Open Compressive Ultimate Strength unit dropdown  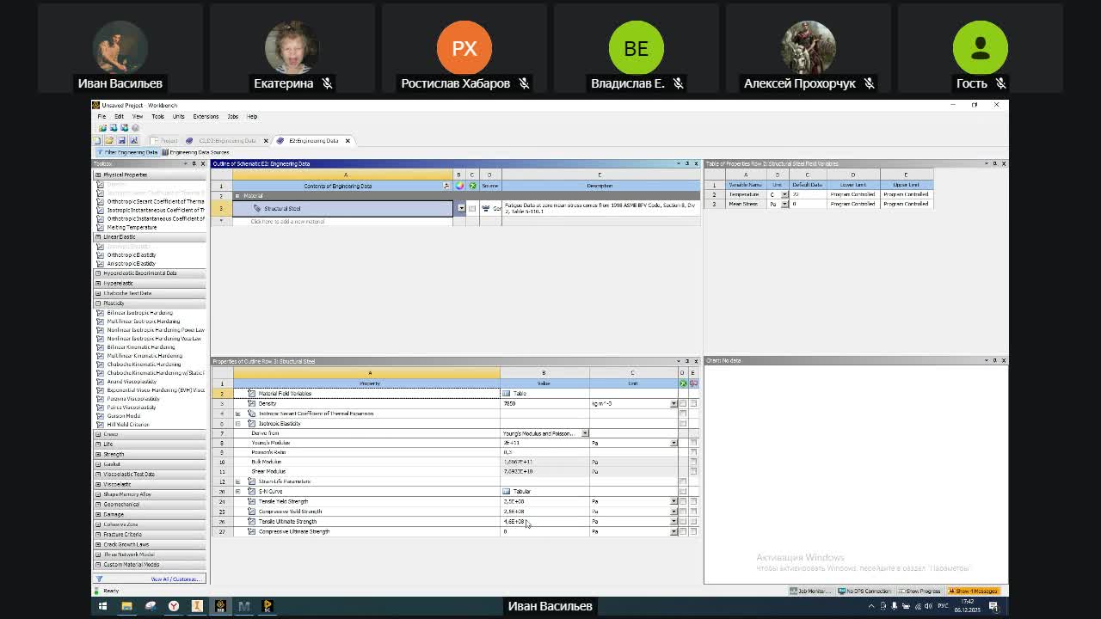pos(674,531)
